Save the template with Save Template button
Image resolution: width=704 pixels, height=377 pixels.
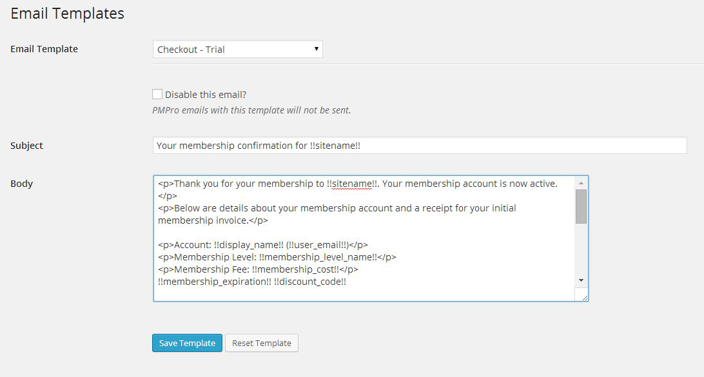187,343
